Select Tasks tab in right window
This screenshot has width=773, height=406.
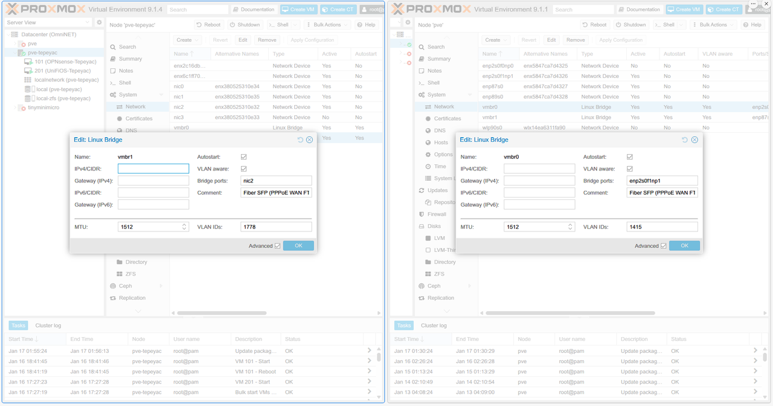coord(404,326)
